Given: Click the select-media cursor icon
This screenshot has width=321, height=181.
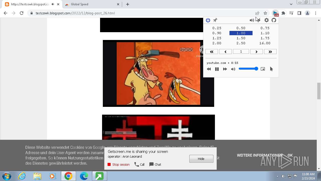Looking at the screenshot, I should [x=271, y=69].
